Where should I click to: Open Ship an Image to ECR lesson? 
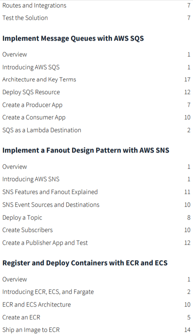click(x=31, y=330)
